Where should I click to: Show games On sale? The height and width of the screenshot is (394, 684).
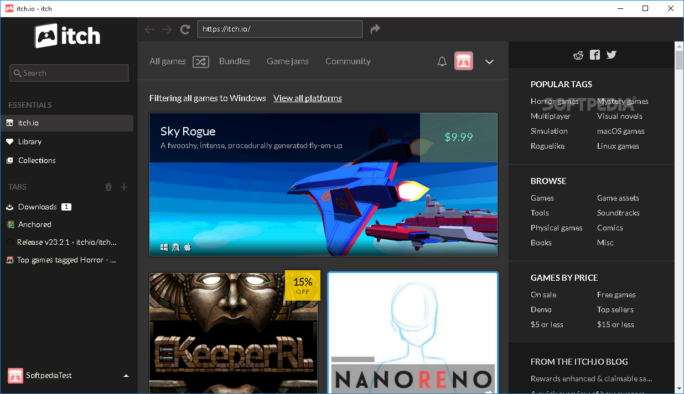click(x=543, y=295)
